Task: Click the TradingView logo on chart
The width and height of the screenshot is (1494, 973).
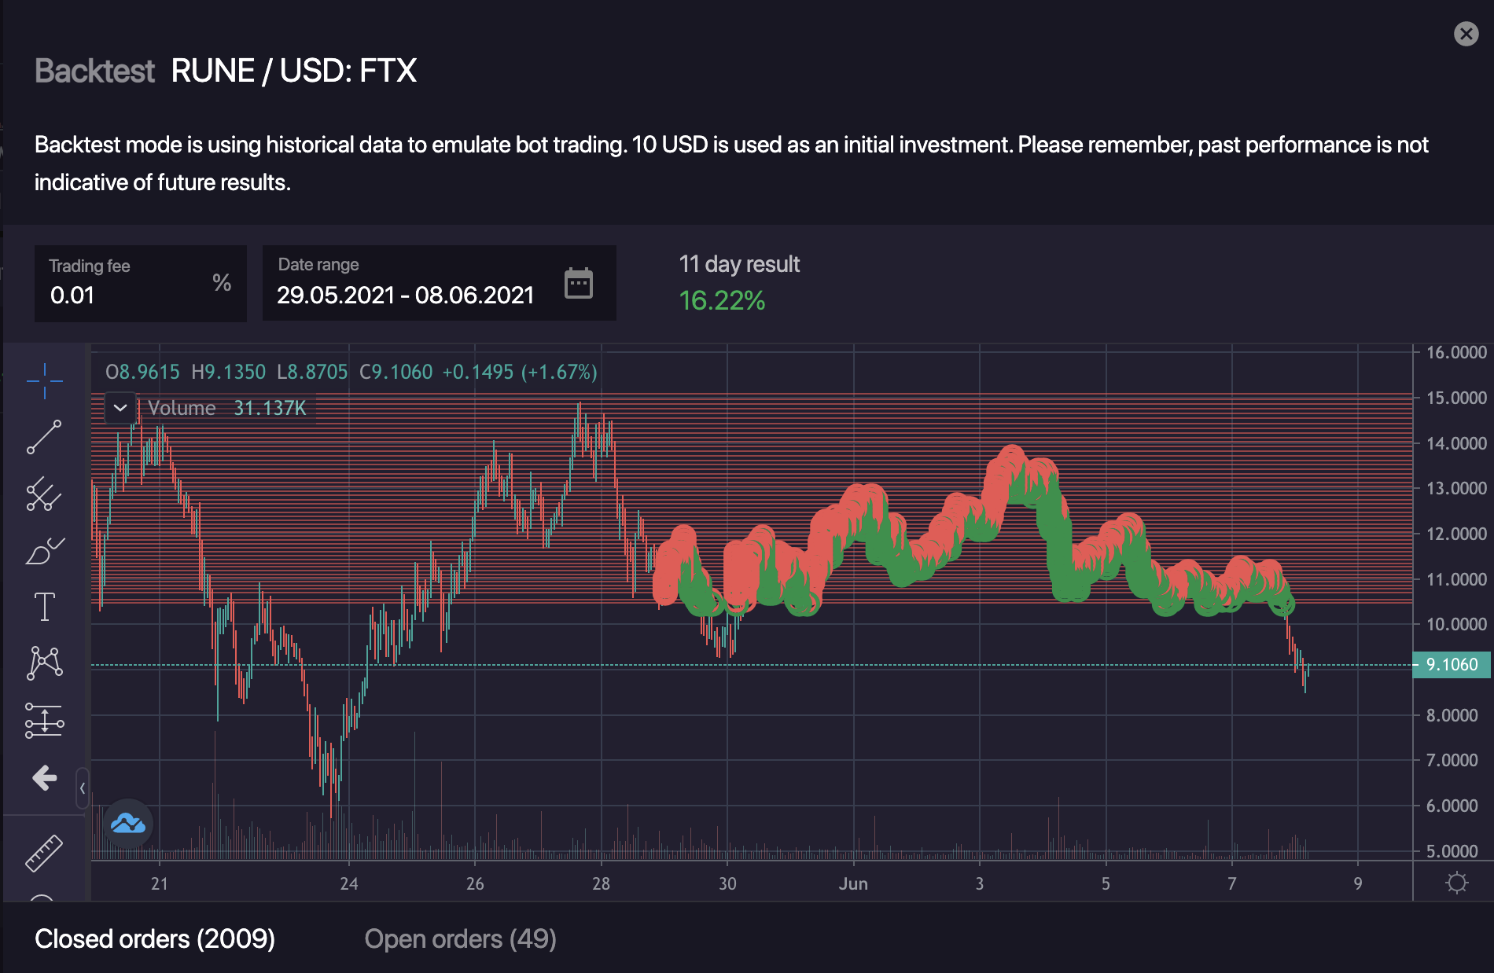Action: coord(127,824)
